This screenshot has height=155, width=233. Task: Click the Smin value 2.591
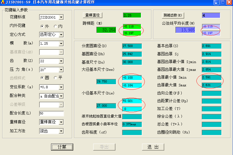(212, 77)
